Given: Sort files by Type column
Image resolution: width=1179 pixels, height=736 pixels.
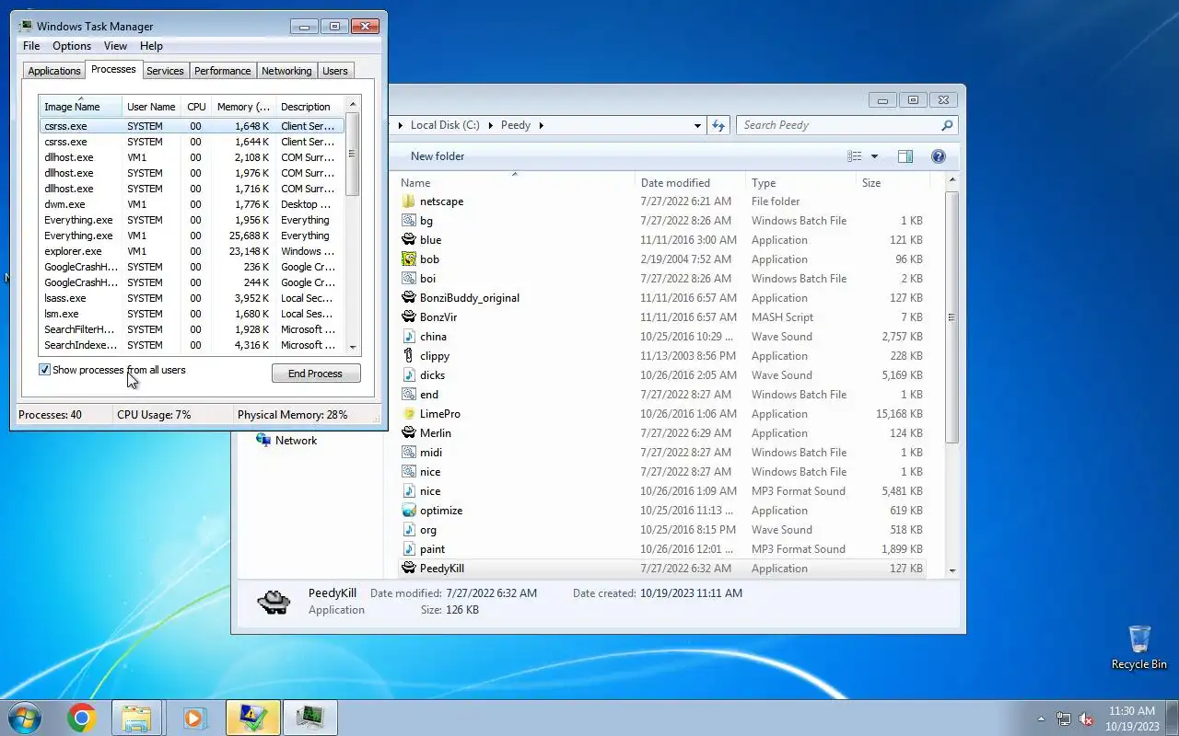Looking at the screenshot, I should 800,183.
